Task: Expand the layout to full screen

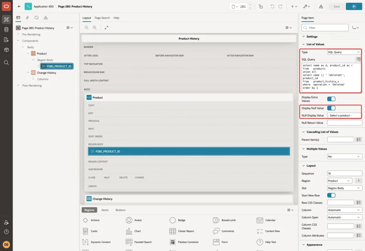Action: pos(106,27)
